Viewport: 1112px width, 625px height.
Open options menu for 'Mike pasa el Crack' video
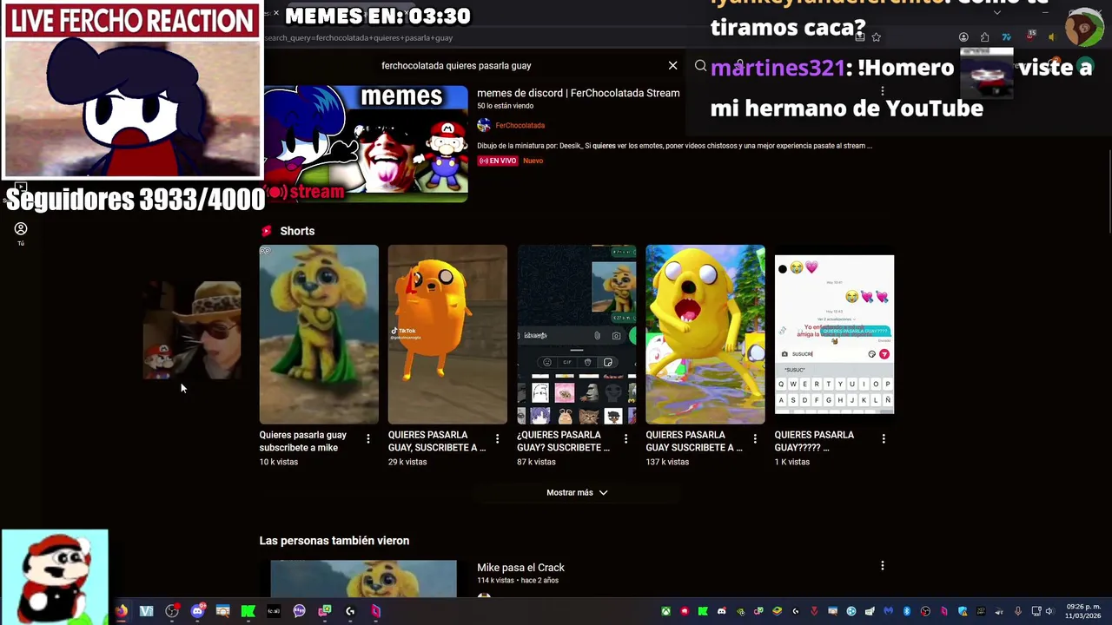[x=883, y=566]
